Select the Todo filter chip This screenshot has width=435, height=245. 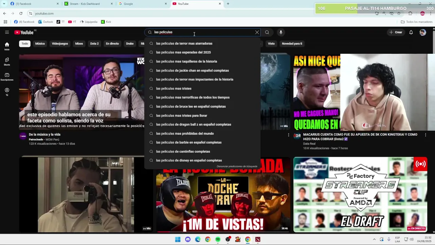[x=25, y=44]
